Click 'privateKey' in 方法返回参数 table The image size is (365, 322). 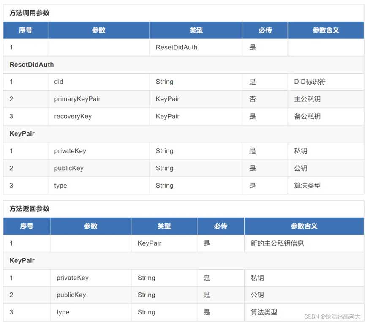(x=72, y=278)
